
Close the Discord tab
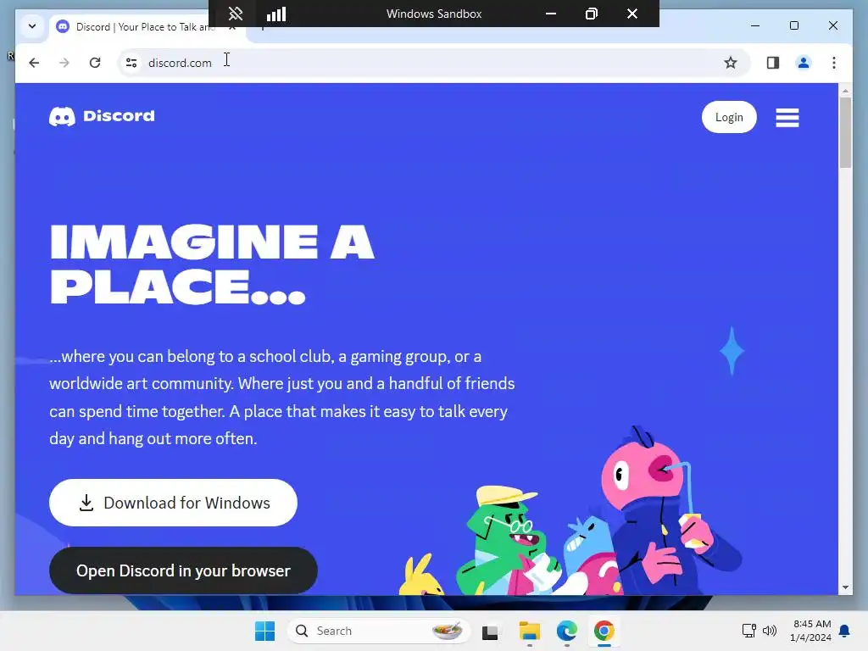(x=232, y=26)
